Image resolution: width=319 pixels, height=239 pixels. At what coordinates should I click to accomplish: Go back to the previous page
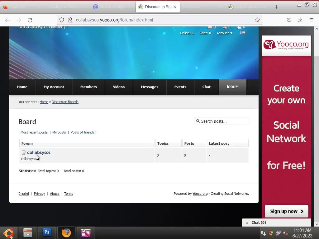(7, 20)
